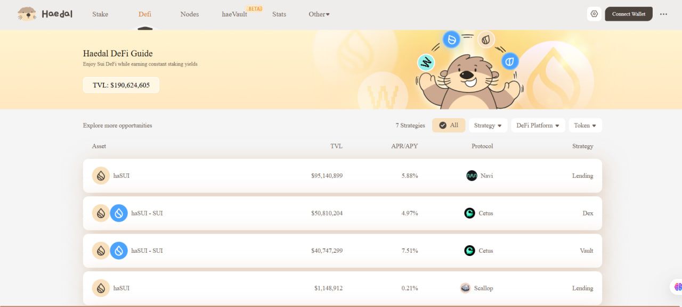Image resolution: width=682 pixels, height=307 pixels.
Task: Expand the Token filter dropdown
Action: click(585, 126)
